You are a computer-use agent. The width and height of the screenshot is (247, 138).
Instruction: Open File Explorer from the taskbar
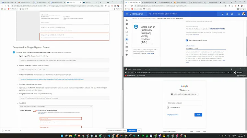(70, 136)
